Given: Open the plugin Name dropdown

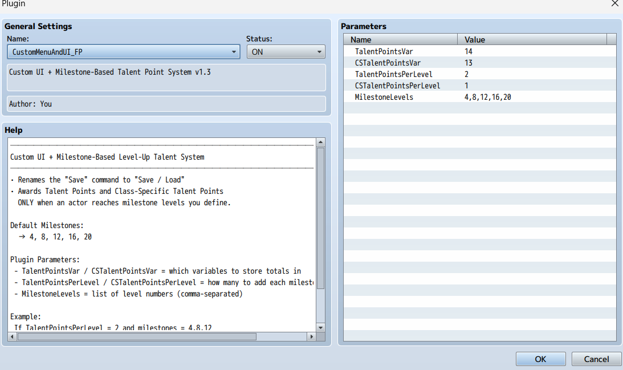Looking at the screenshot, I should coord(123,52).
